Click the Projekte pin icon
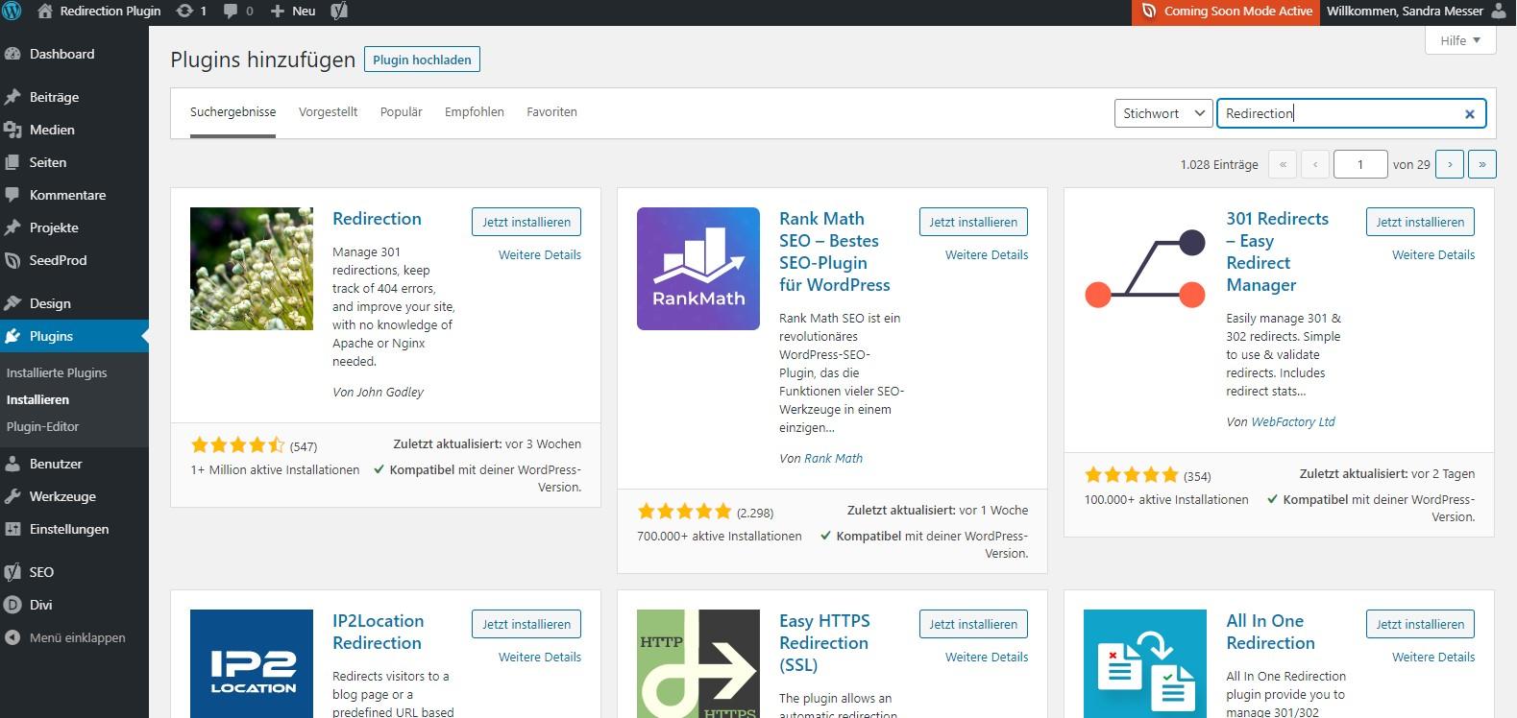The width and height of the screenshot is (1517, 718). (12, 227)
